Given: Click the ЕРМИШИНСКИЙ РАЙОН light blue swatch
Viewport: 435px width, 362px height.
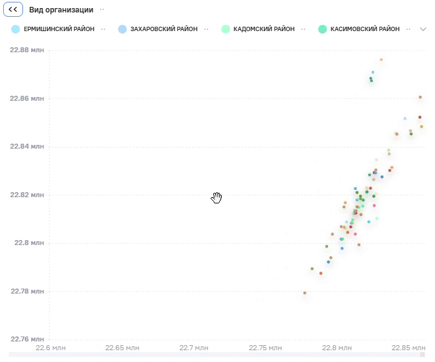Looking at the screenshot, I should [16, 29].
